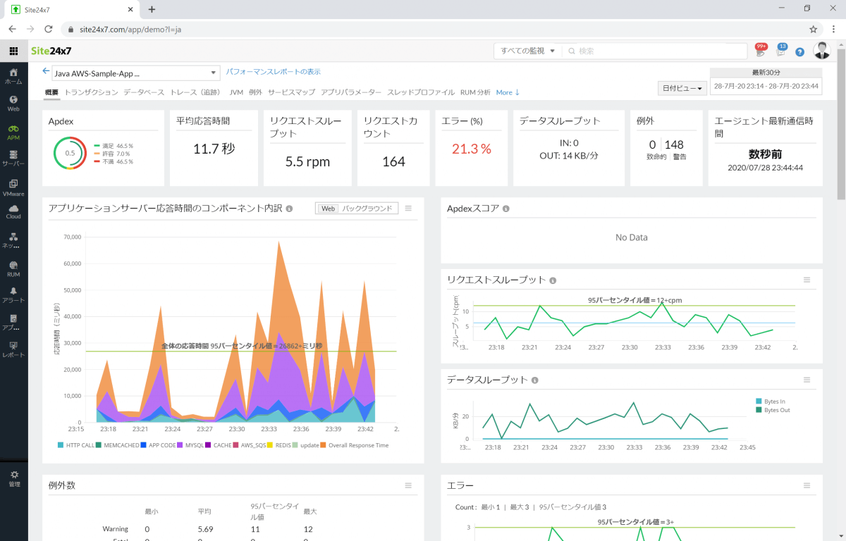Image resolution: width=846 pixels, height=541 pixels.
Task: Select the Web option in chart toggle
Action: (328, 209)
